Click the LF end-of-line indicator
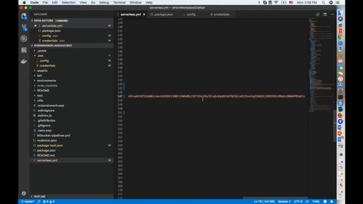 307,202
